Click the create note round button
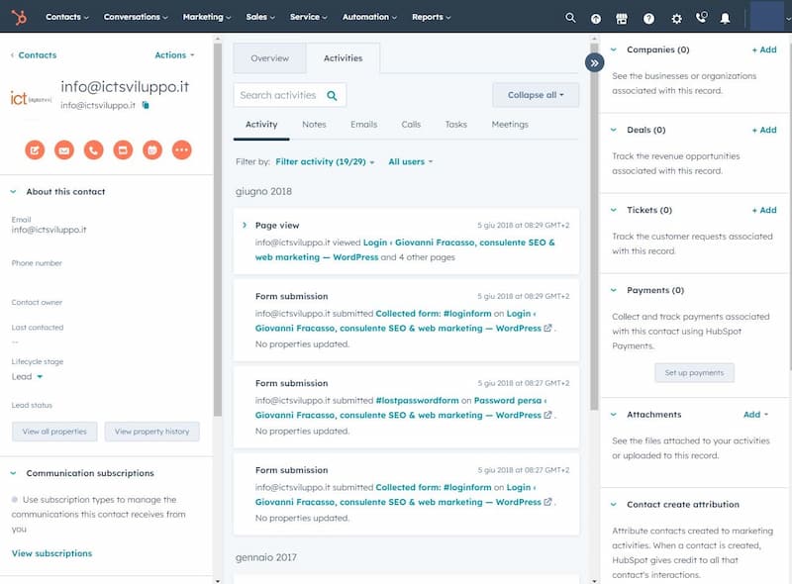 (35, 150)
